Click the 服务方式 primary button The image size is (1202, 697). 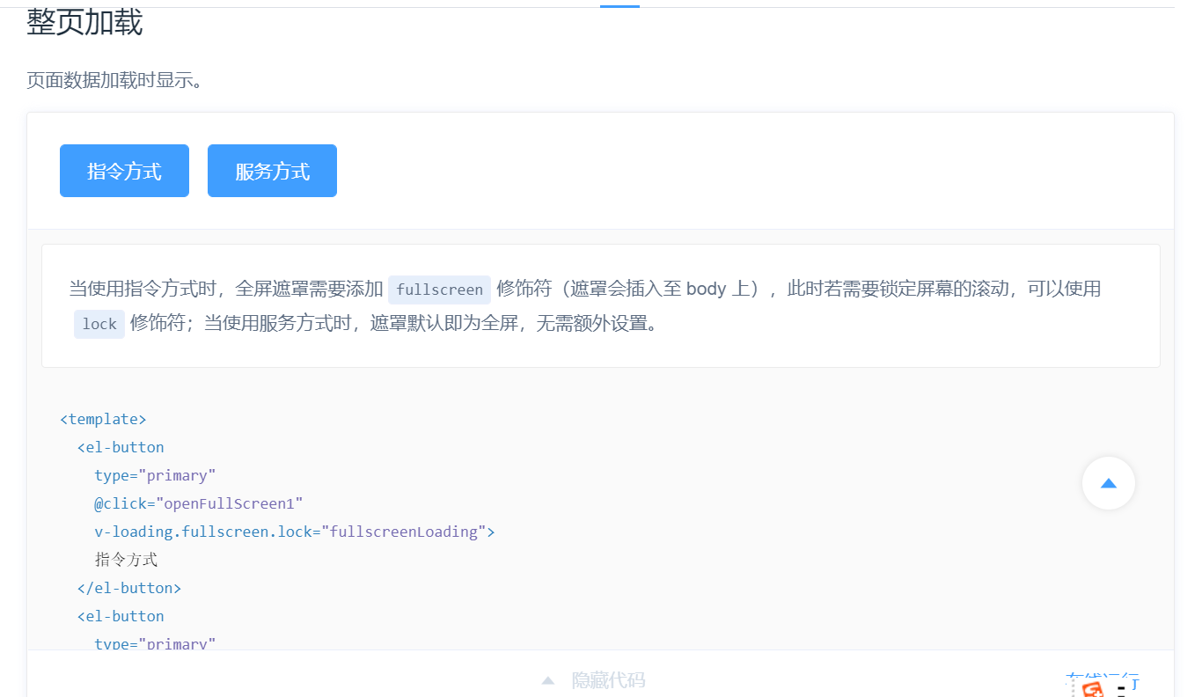click(x=272, y=171)
